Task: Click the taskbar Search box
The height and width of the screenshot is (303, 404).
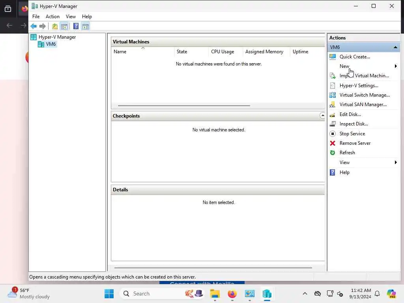Action: pos(162,294)
